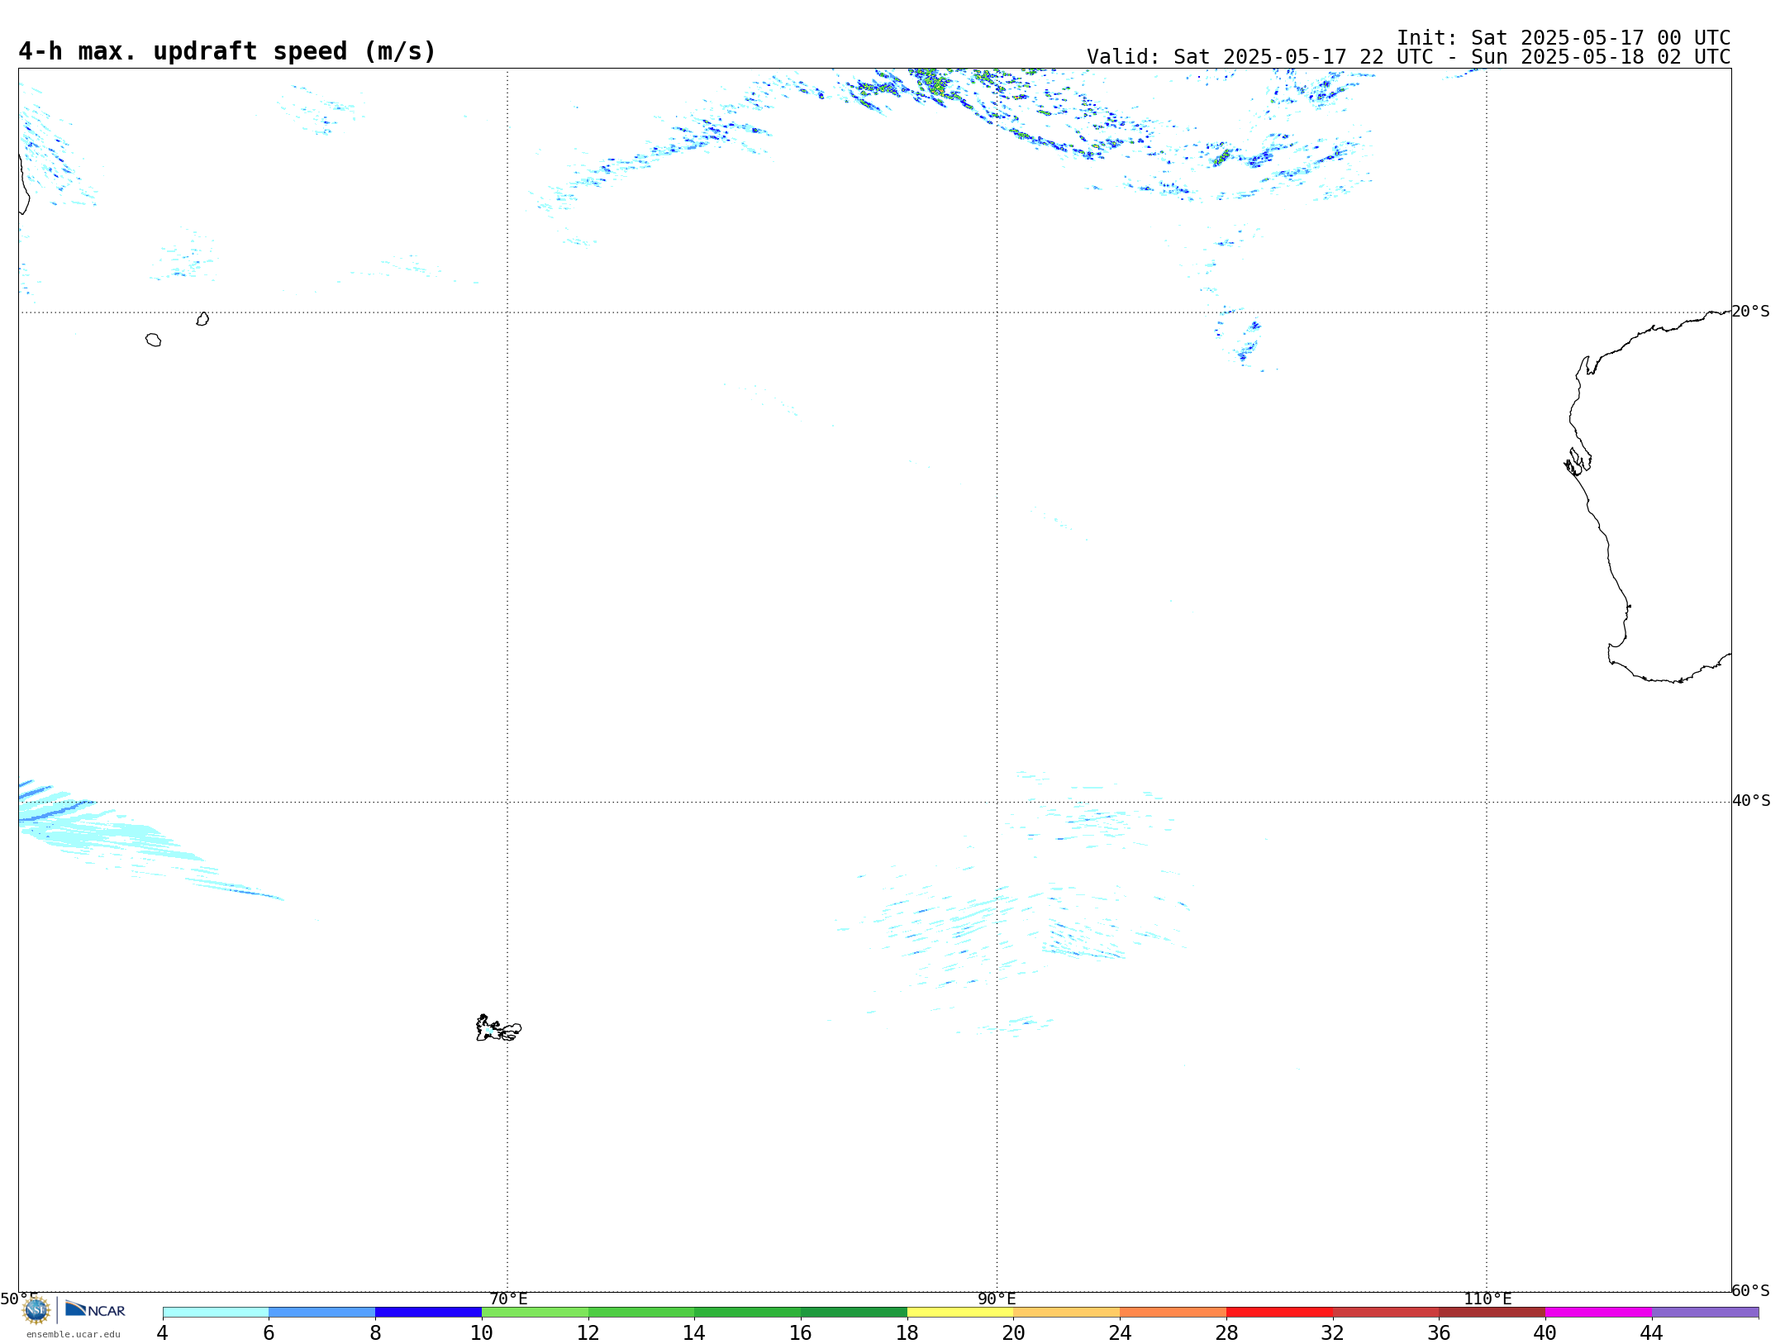The height and width of the screenshot is (1344, 1785).
Task: Click the magenta 40–44 color swatch
Action: coord(1598,1312)
